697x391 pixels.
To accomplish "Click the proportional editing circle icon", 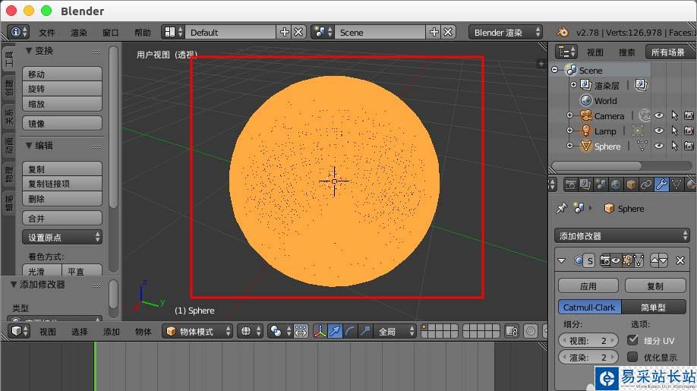I will pyautogui.click(x=530, y=331).
